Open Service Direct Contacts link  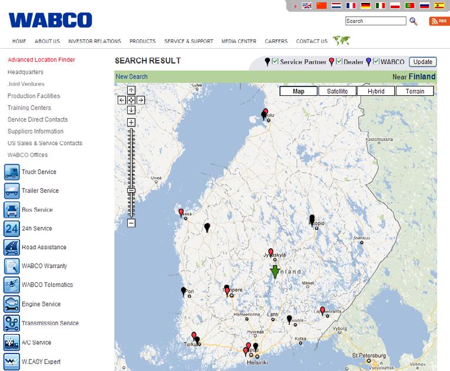pyautogui.click(x=38, y=119)
